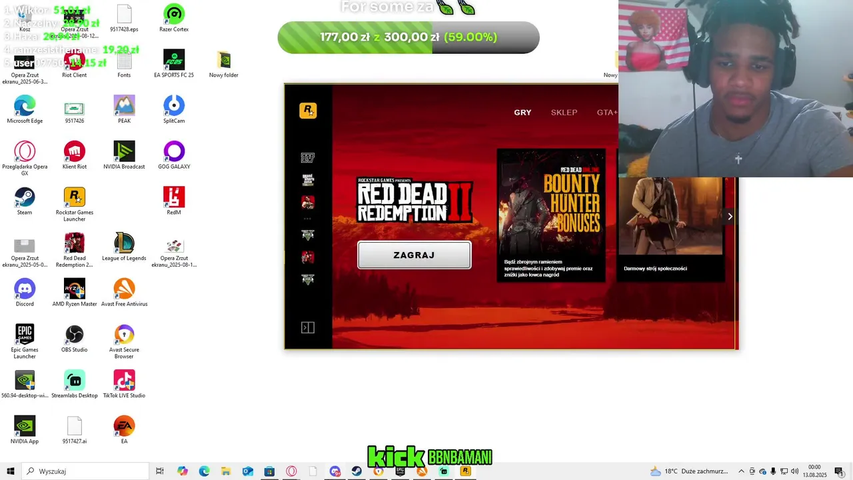Open Avast Free Antivirus desktop icon
This screenshot has width=853, height=480.
(124, 292)
